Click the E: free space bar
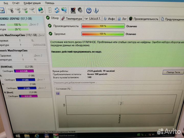 pyautogui.click(x=26, y=80)
